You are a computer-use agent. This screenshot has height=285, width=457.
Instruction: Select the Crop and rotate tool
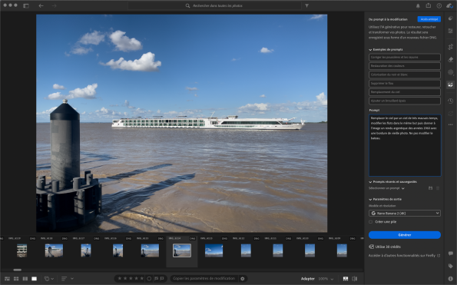(x=450, y=47)
